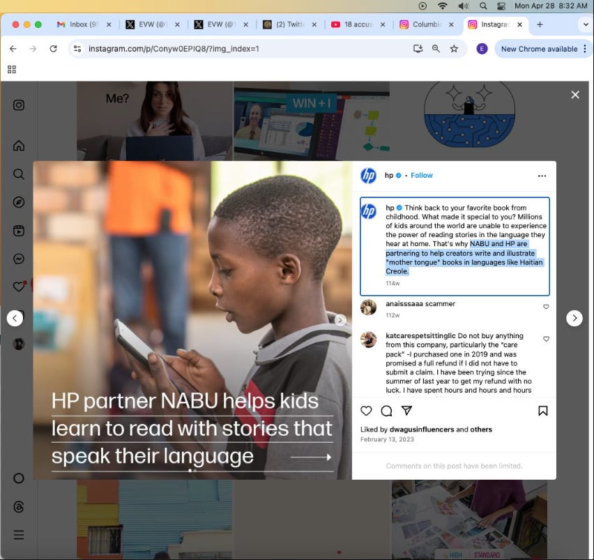Switch to the (2) Twitter tab
Image resolution: width=594 pixels, height=560 pixels.
click(x=289, y=24)
